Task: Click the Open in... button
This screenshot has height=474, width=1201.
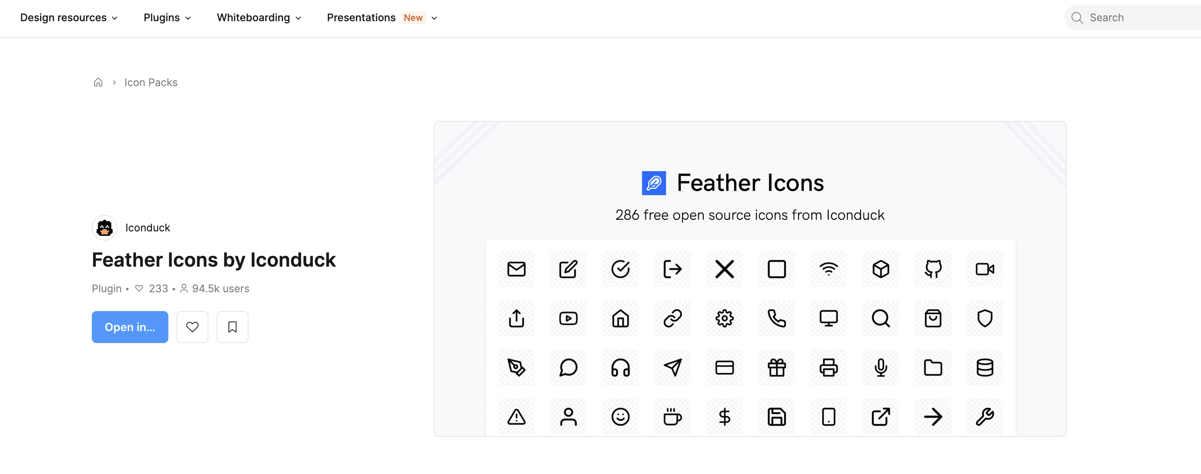Action: (130, 327)
